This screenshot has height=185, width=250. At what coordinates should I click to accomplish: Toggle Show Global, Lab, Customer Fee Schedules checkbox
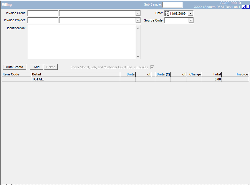[x=152, y=67]
